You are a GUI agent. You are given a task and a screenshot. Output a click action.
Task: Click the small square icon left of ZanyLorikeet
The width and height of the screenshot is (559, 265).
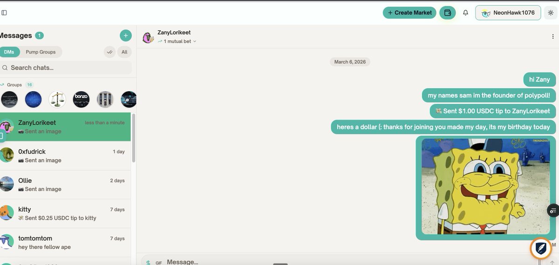click(x=1, y=136)
